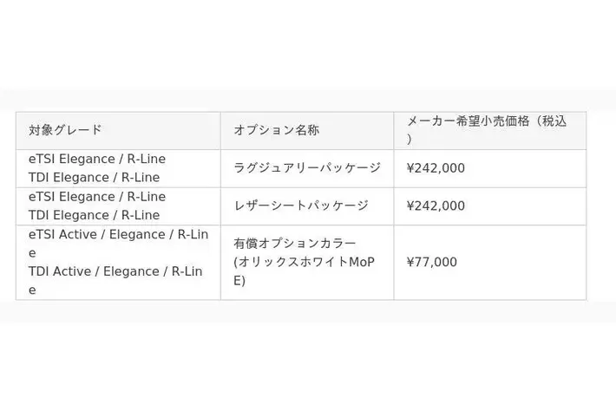Click TDI Elegance / R-Line in the ラグジュアリーパッケージ row
Image resolution: width=616 pixels, height=411 pixels.
[x=94, y=177]
